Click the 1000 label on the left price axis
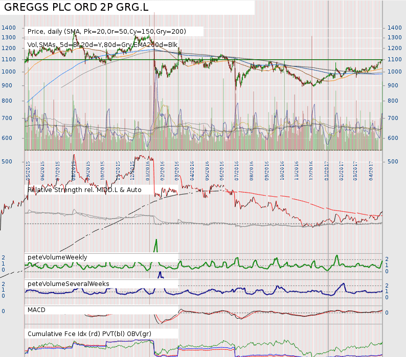 pos(9,72)
